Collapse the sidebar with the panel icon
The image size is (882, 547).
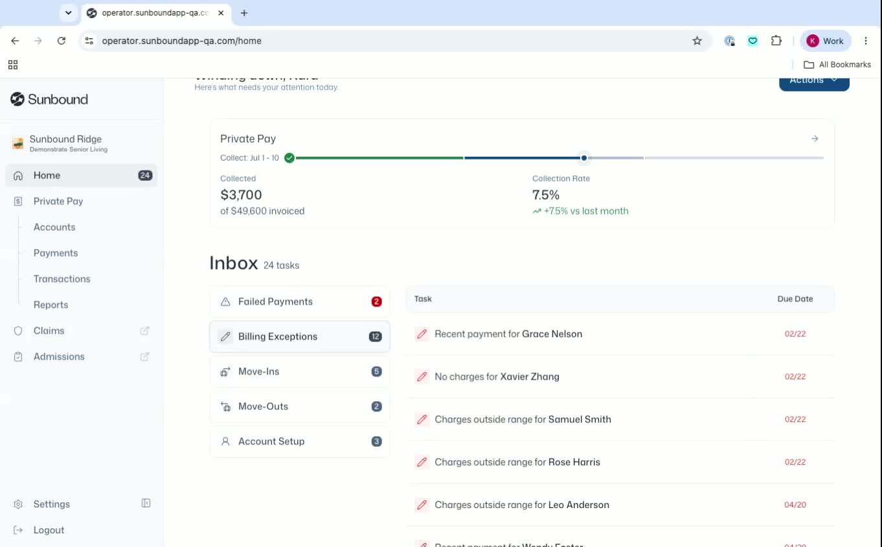146,504
